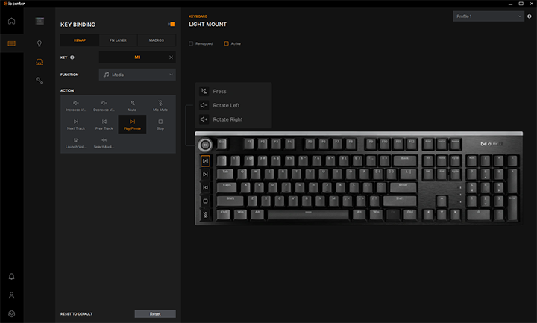Image resolution: width=537 pixels, height=323 pixels.
Task: Open the notifications bell icon
Action: pos(11,276)
